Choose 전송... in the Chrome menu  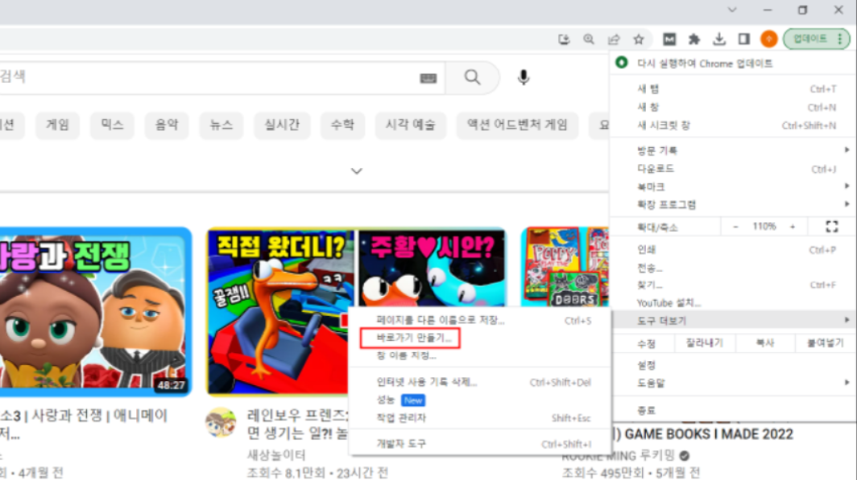click(x=732, y=268)
